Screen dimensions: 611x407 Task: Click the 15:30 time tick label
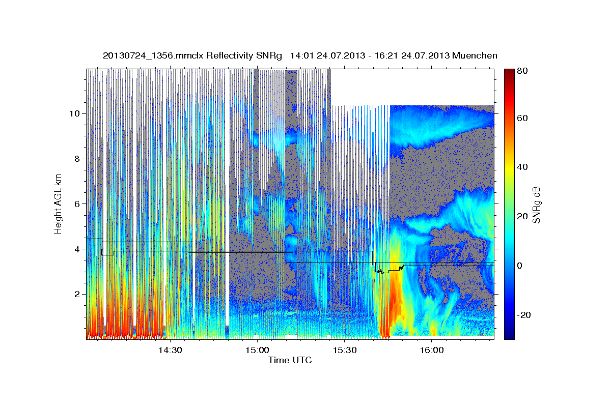tap(345, 351)
